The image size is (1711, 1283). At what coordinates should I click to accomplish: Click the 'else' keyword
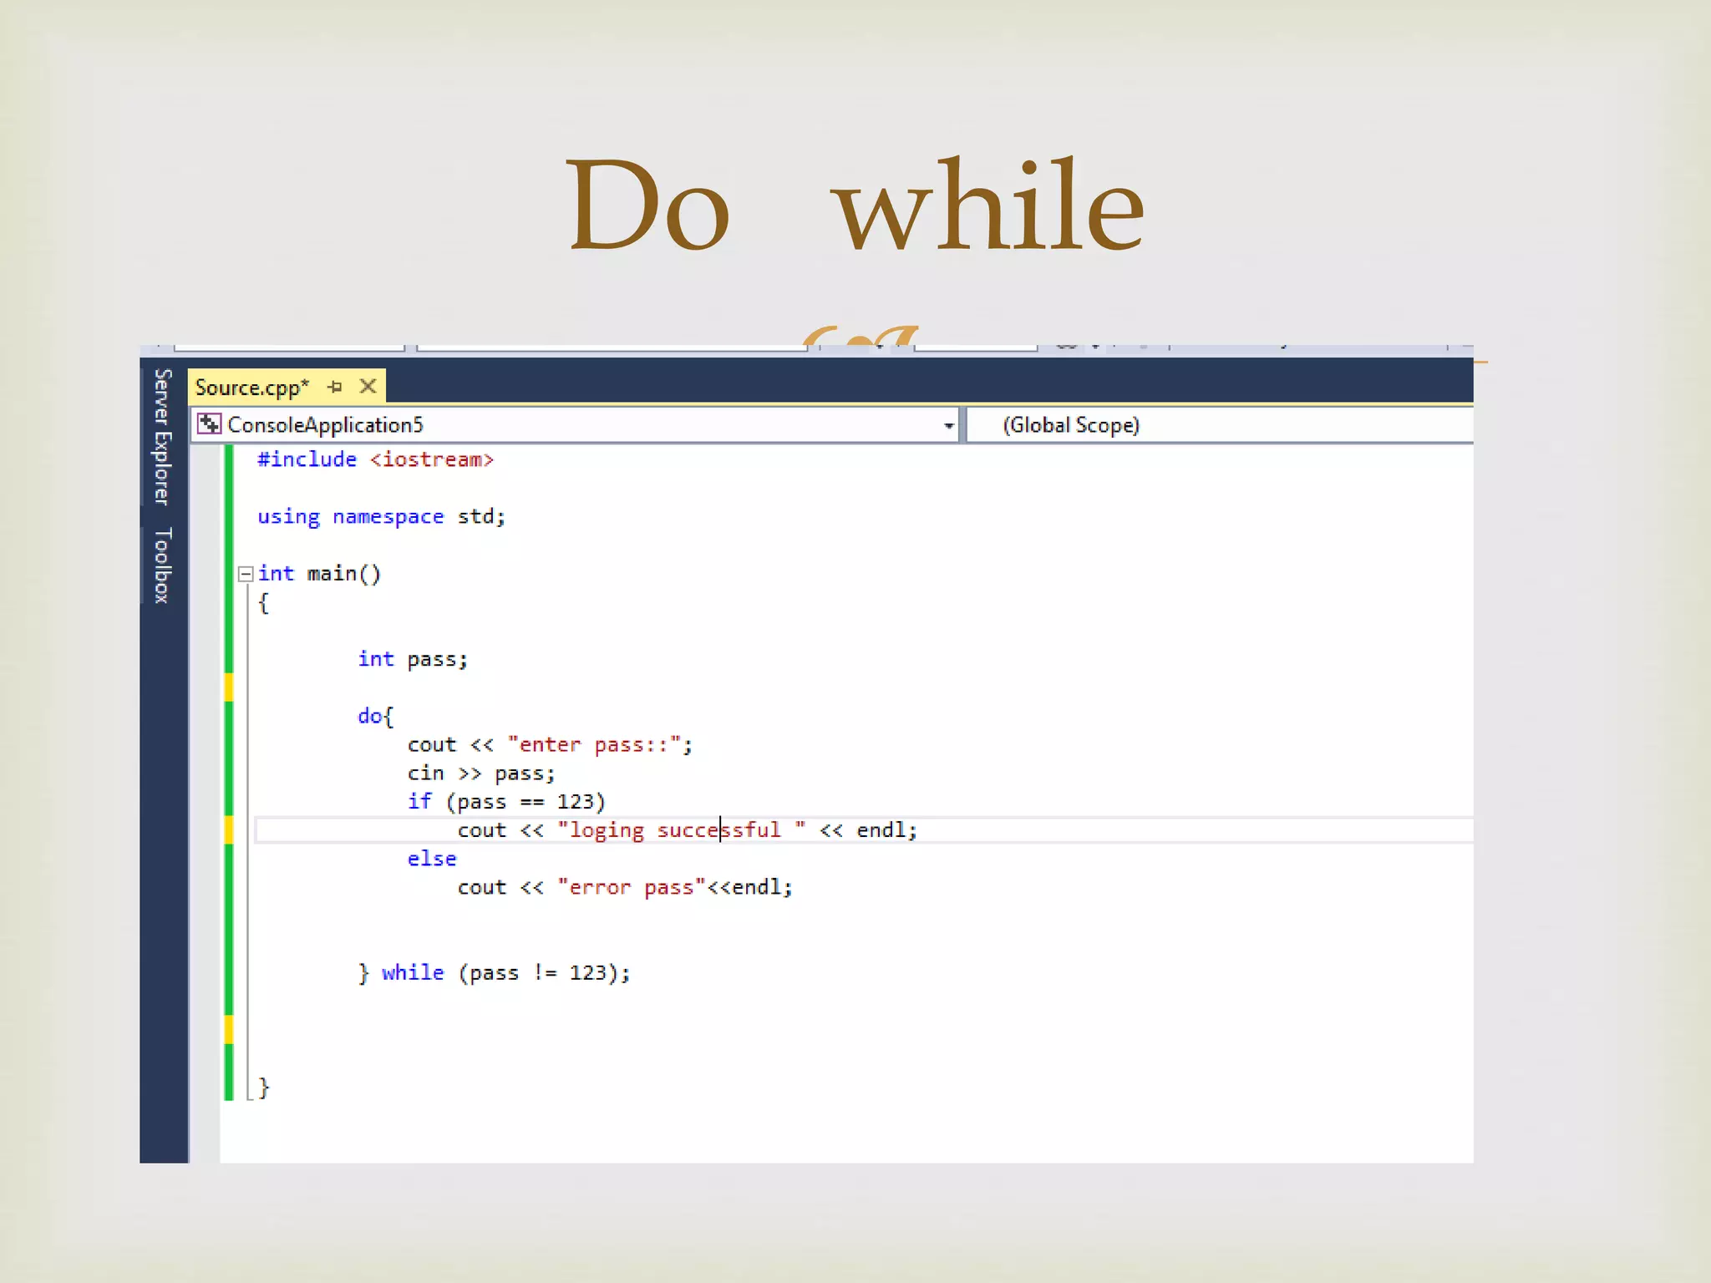coord(432,859)
